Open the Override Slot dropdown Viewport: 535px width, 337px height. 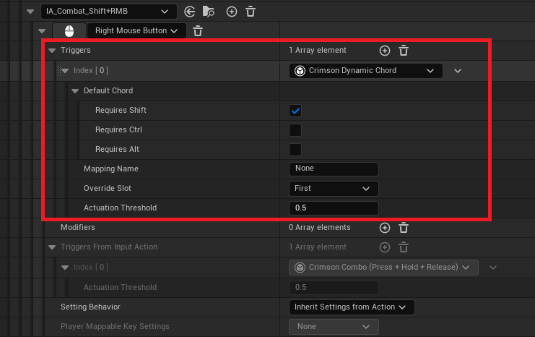(x=334, y=188)
